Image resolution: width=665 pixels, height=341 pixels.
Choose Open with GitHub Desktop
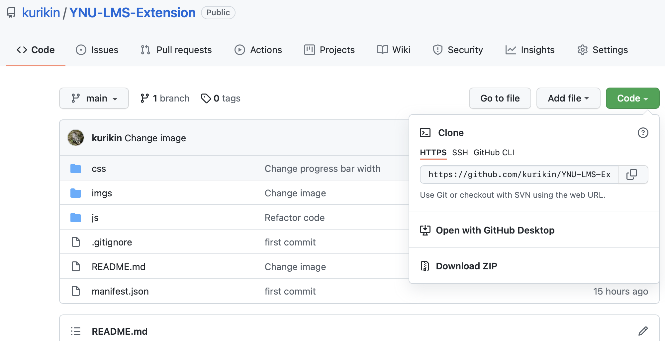[x=495, y=230]
